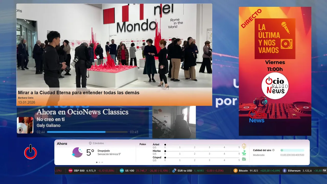The height and width of the screenshot is (184, 327).
Task: Click the Hierba pollen level slider
Action: 202,151
